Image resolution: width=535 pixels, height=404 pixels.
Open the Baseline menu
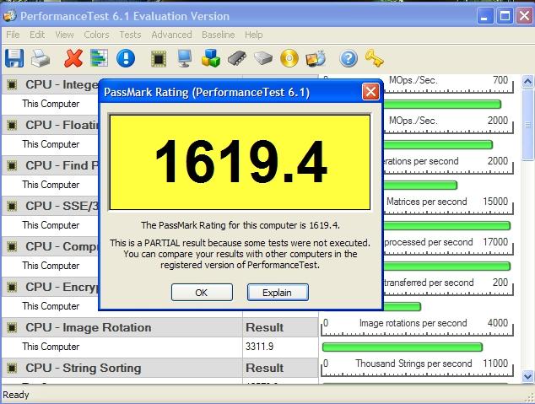(219, 35)
